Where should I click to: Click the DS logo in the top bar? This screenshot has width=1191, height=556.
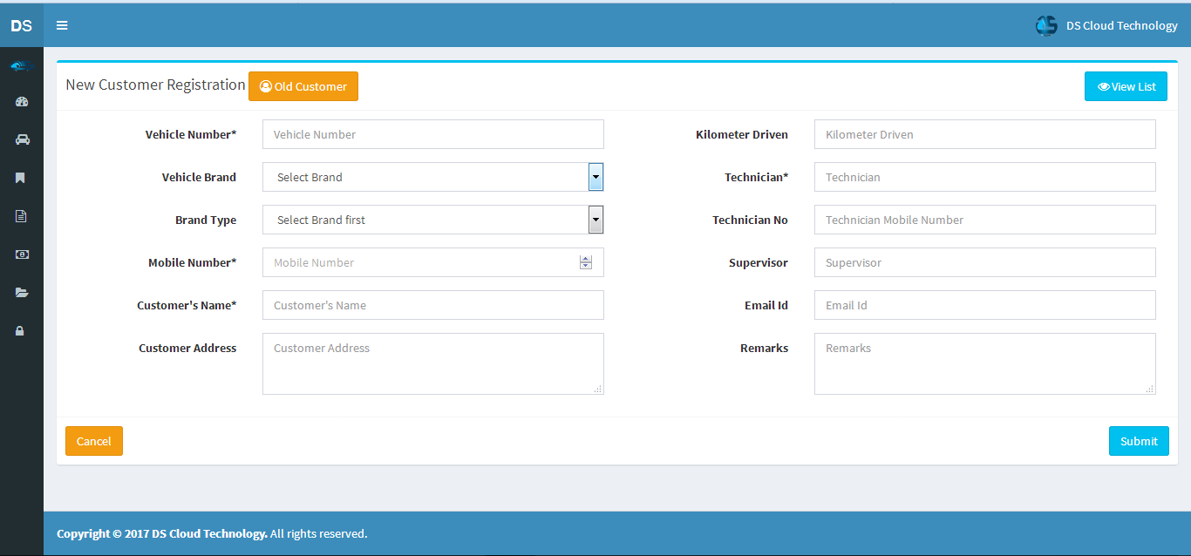(21, 25)
